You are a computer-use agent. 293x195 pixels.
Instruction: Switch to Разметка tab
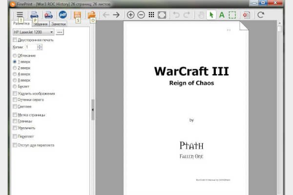[x=21, y=23]
